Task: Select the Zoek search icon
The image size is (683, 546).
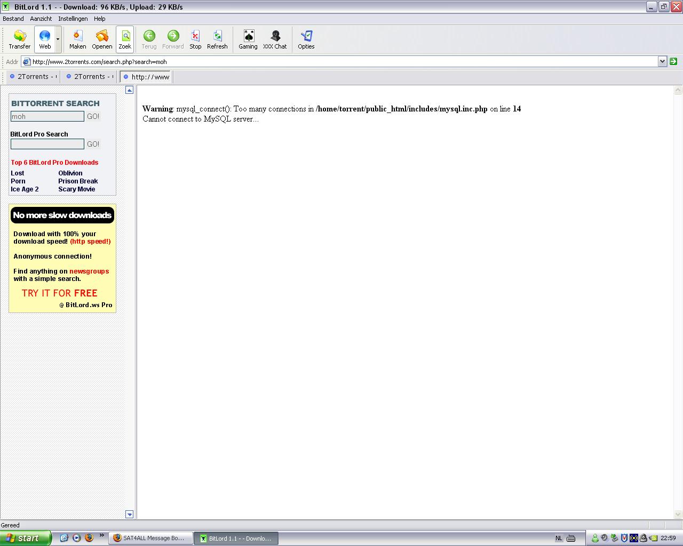Action: click(125, 39)
